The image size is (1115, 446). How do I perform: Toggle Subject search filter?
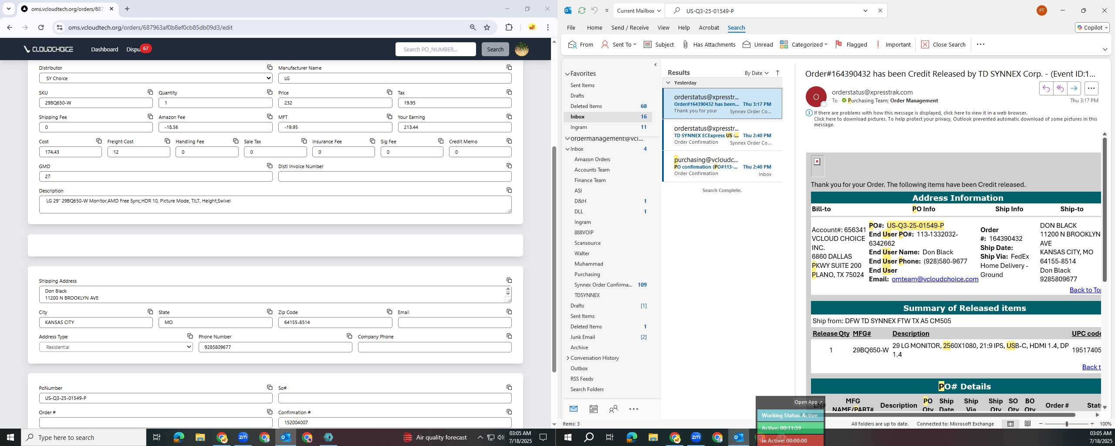point(659,44)
